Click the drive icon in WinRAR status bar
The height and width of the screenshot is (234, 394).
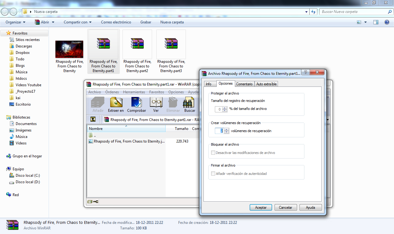90,202
